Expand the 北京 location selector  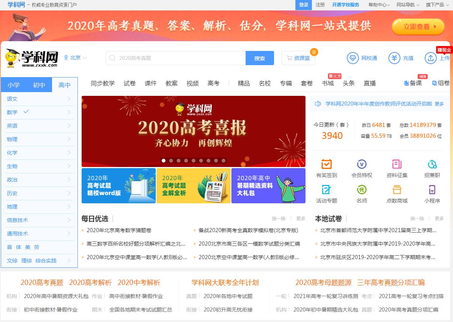(76, 58)
